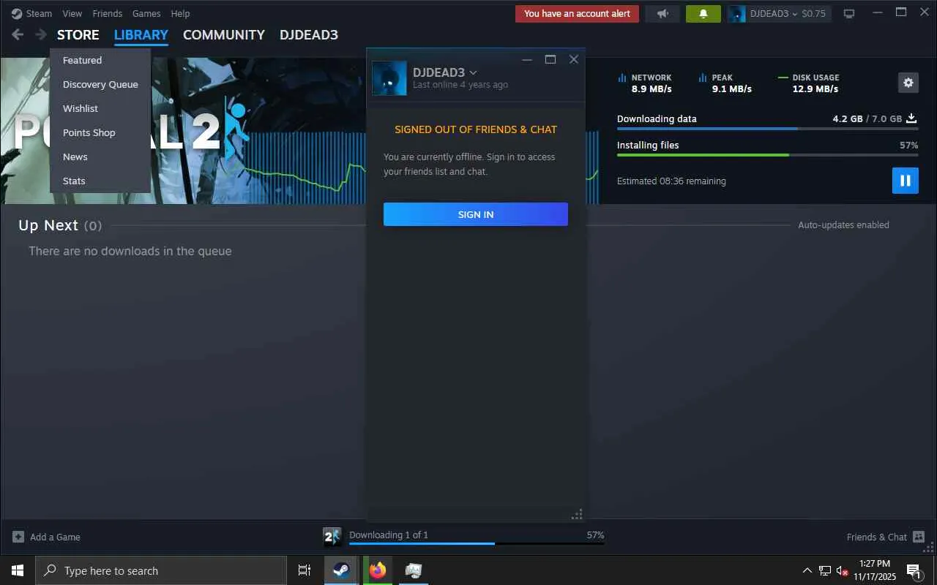The width and height of the screenshot is (937, 585).
Task: Switch to Big Picture mode monitor icon
Action: (x=849, y=14)
